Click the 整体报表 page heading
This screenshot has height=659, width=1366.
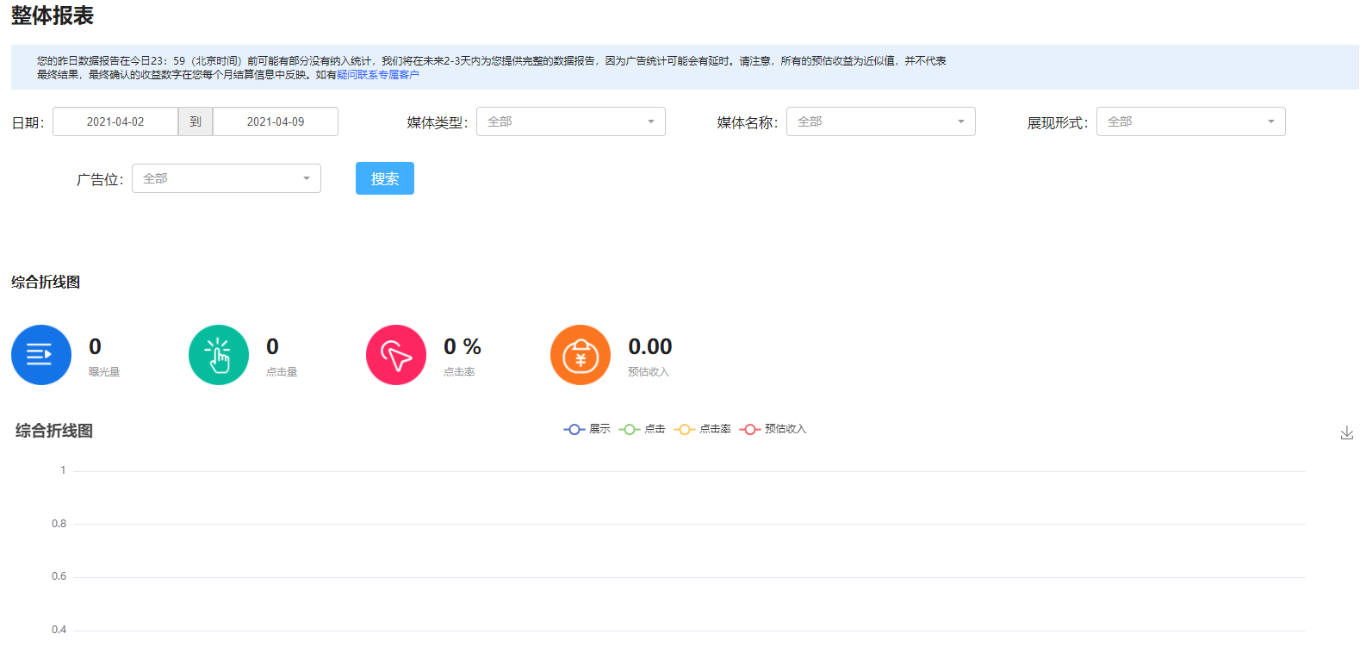[x=53, y=16]
